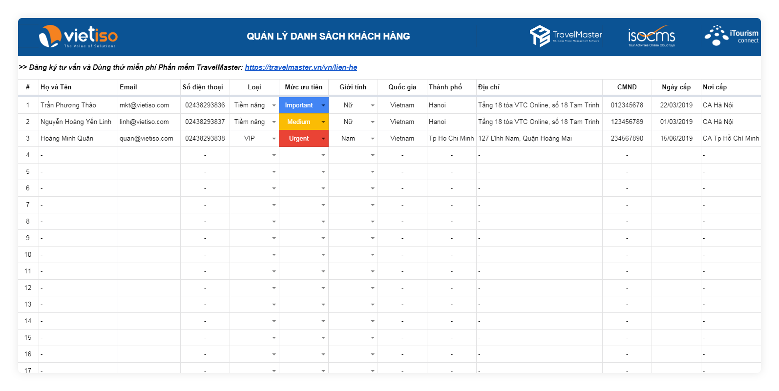Open Loại dropdown for Nguyễn Hoàng Yến Linh
Viewport: 779px width, 391px height.
274,122
